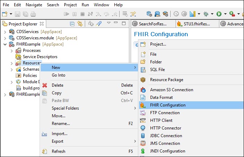The image size is (244, 157).
Task: Select the Service Descriptors tree item
Action: (40, 57)
